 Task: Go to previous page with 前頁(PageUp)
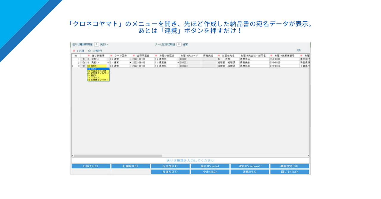click(210, 166)
